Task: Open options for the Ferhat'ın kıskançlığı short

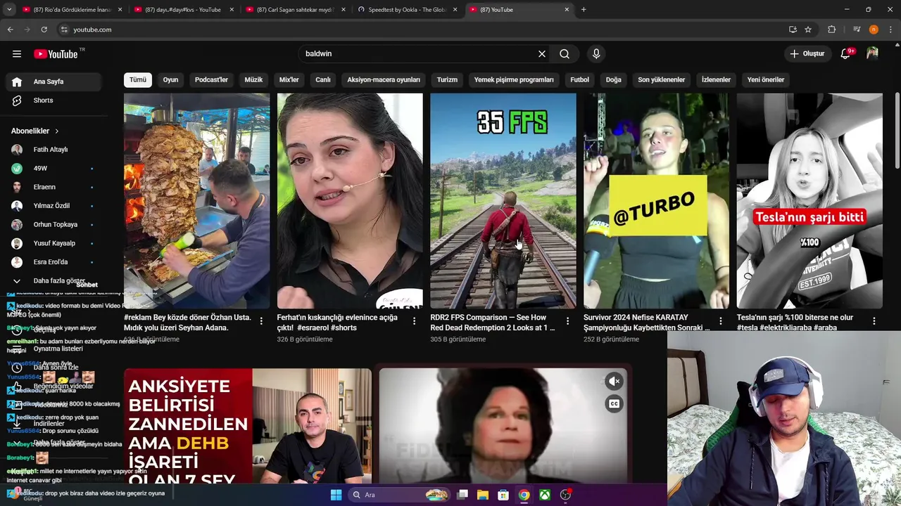Action: click(415, 320)
